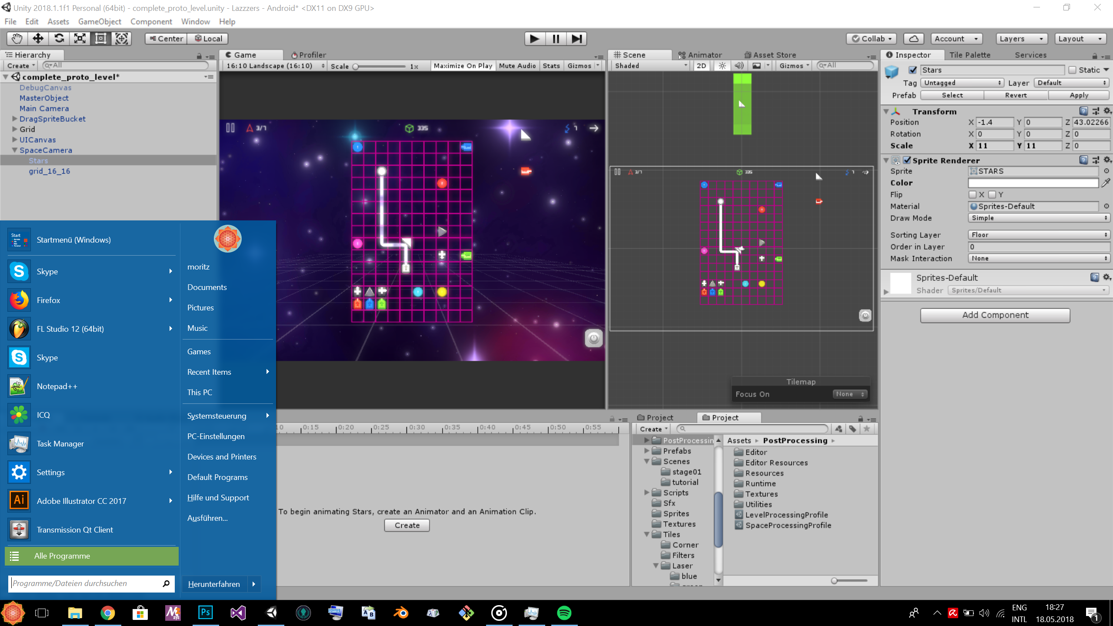Click the Step forward button

pos(576,39)
